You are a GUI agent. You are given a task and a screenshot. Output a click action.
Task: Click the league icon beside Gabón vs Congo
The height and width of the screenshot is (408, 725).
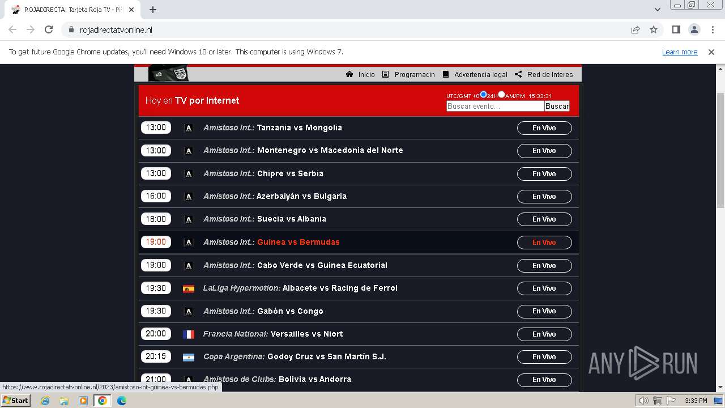tap(189, 311)
